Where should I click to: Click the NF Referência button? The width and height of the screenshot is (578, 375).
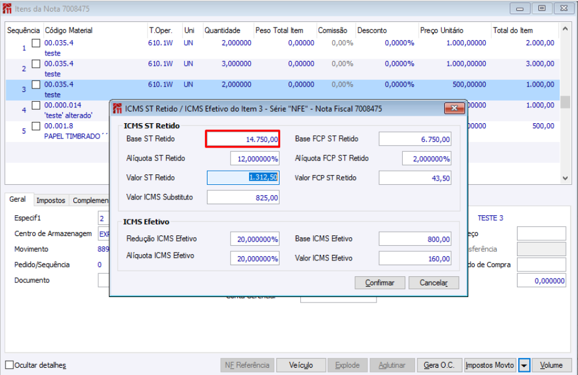click(247, 365)
